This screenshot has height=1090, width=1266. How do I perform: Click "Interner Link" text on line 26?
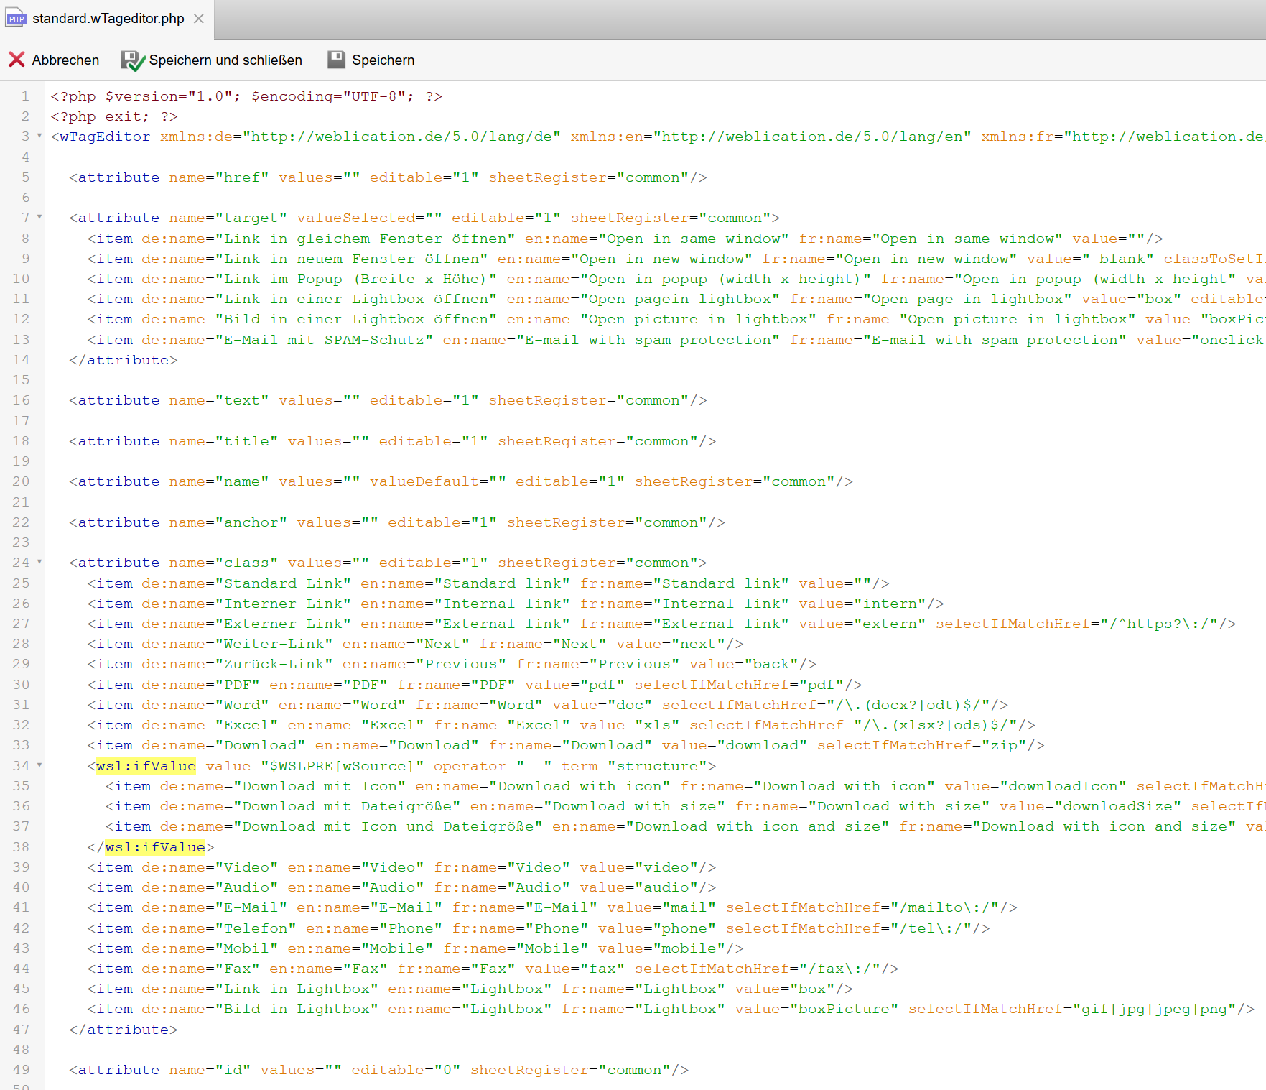[283, 604]
